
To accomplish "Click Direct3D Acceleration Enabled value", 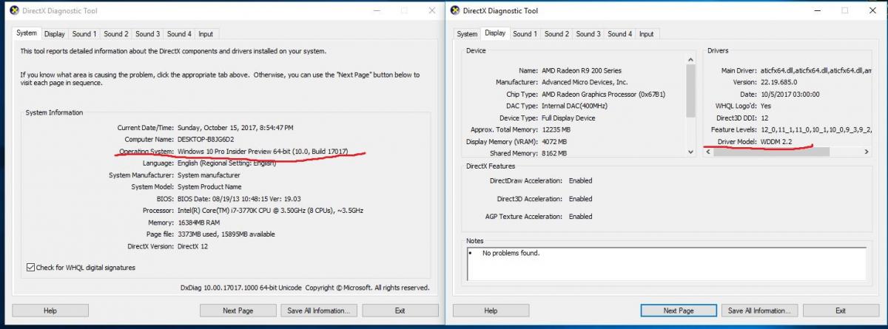I will point(580,199).
